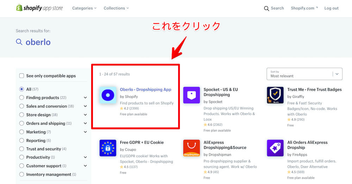Expand Marketing chevron

click(x=85, y=132)
